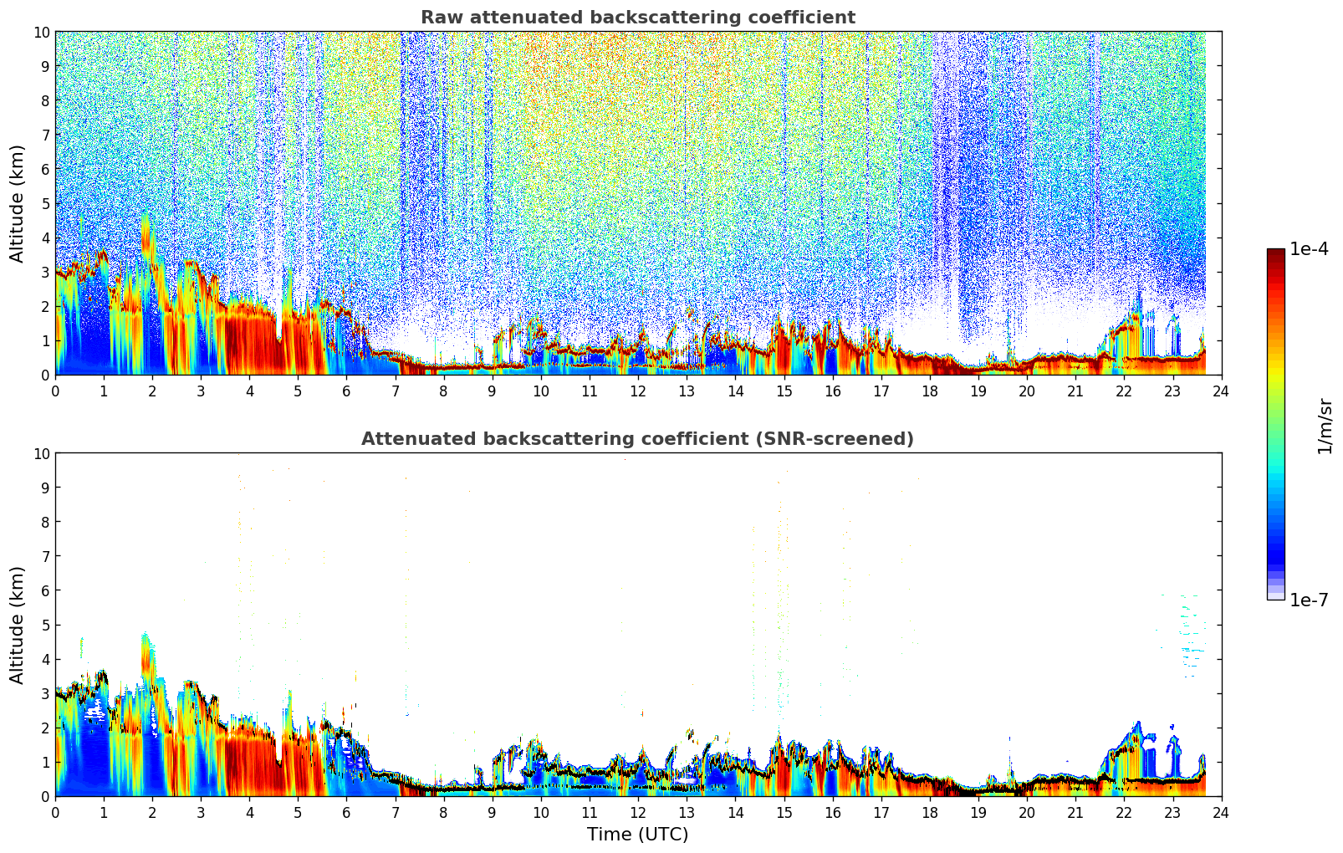Image resolution: width=1343 pixels, height=853 pixels.
Task: Click the "Time (UTC)" x-axis label
Action: [x=637, y=835]
